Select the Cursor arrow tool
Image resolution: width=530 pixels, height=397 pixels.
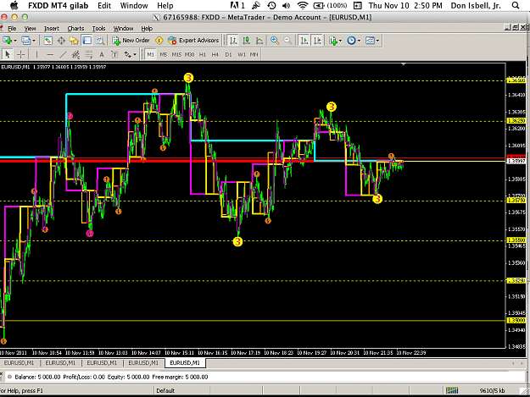(x=8, y=54)
